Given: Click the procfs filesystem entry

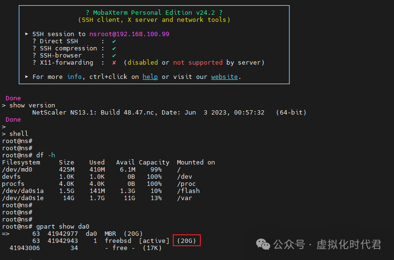Looking at the screenshot, I should 13,183.
